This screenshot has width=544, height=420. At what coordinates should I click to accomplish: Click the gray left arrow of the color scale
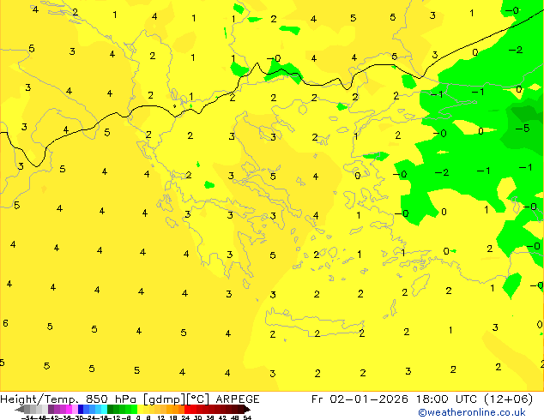20,409
